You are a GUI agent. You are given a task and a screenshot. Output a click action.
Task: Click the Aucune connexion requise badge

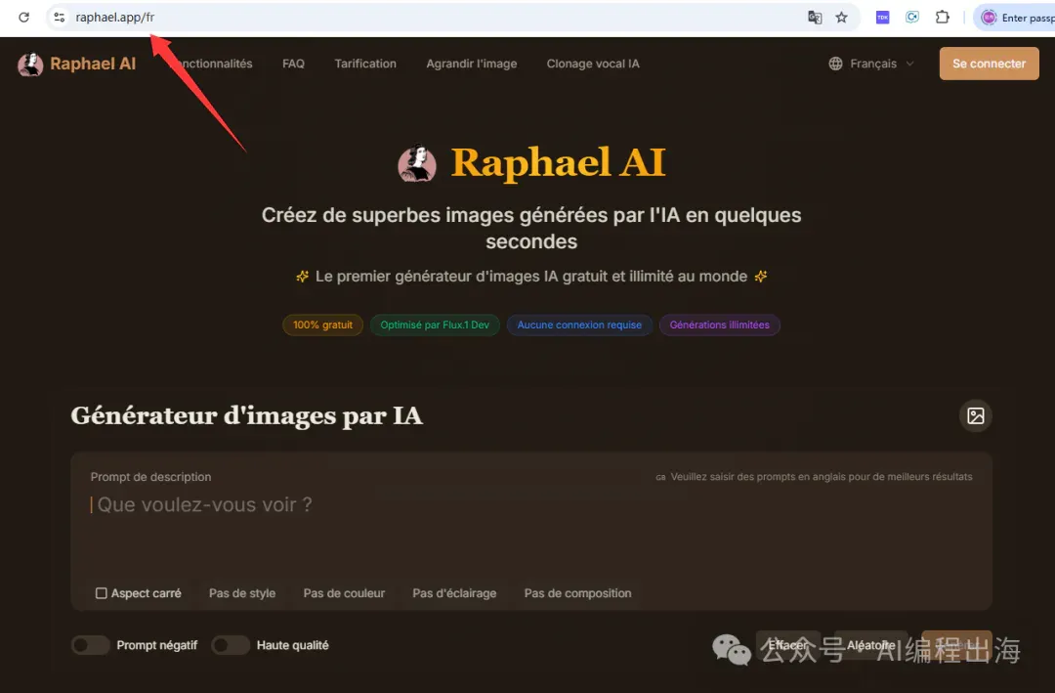(579, 325)
